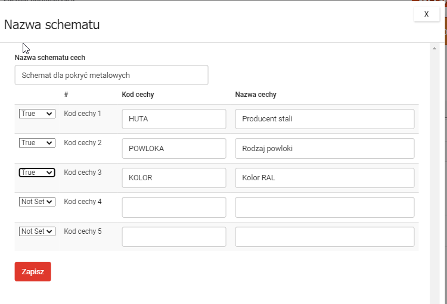Open the Not Set dropdown for Kod cechy 4

tap(37, 202)
